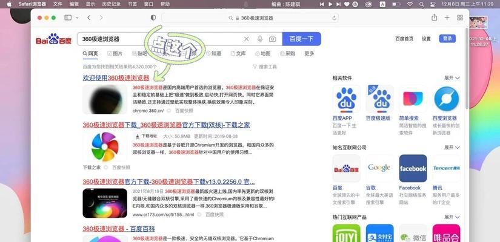Open 百度快照 for chrome.360.cn result
The image size is (500, 242).
[184, 111]
